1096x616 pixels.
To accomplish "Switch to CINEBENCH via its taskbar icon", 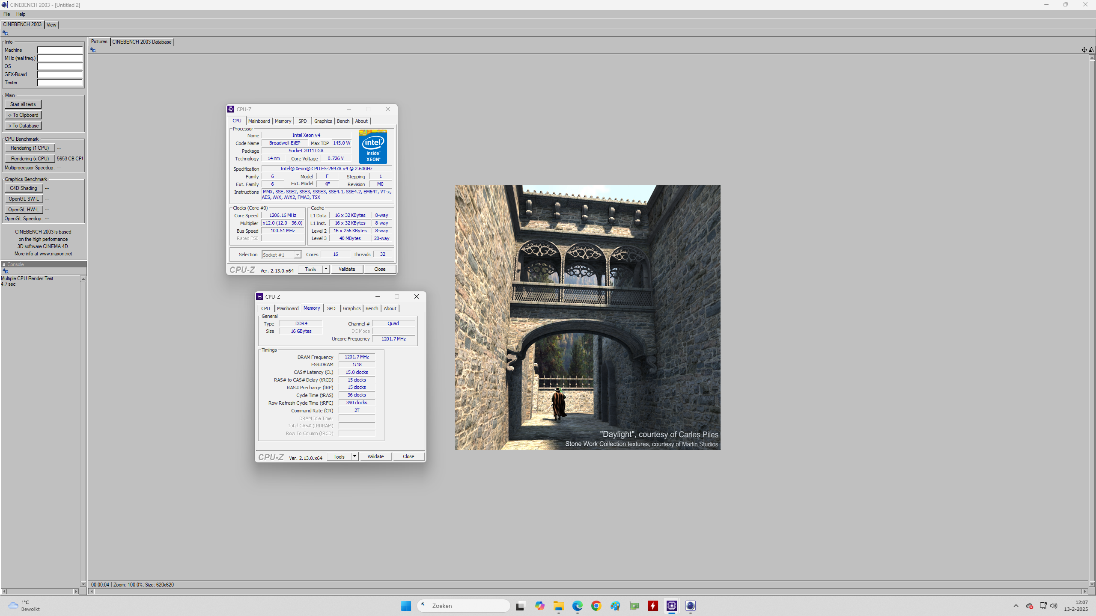I will (x=691, y=606).
